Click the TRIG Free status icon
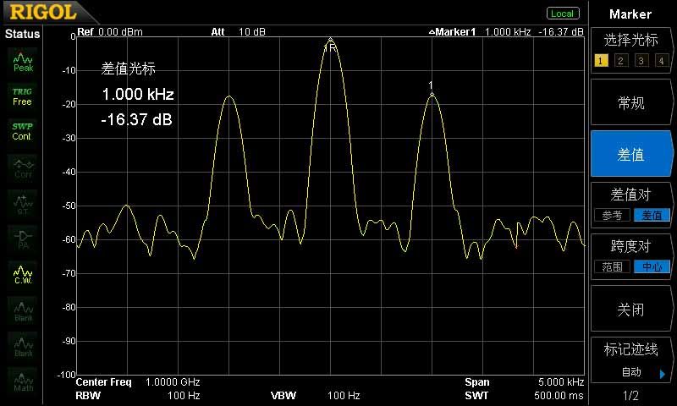Image resolution: width=677 pixels, height=406 pixels. (x=23, y=96)
